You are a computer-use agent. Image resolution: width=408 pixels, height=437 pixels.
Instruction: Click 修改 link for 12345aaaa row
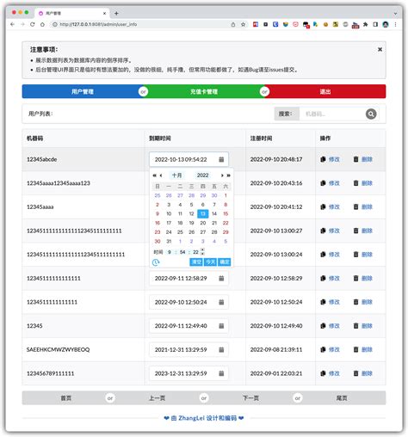click(x=334, y=206)
